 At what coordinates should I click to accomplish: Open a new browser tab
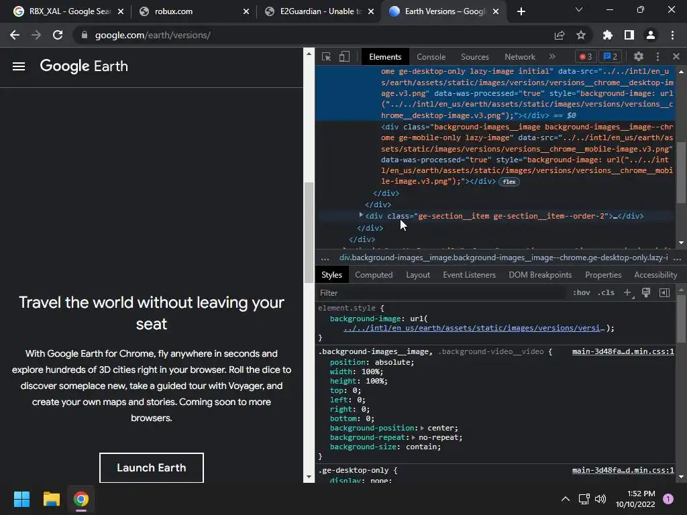(521, 11)
